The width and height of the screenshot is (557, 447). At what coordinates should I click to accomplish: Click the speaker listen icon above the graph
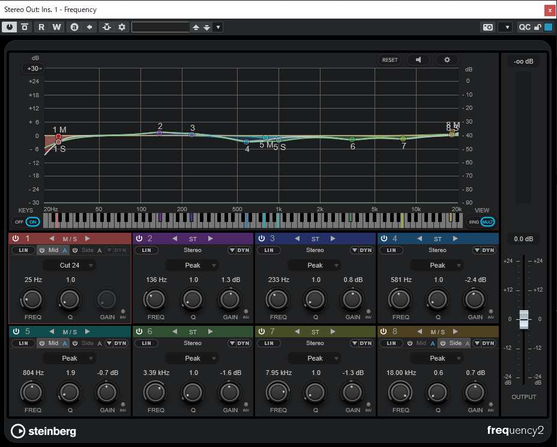point(418,59)
